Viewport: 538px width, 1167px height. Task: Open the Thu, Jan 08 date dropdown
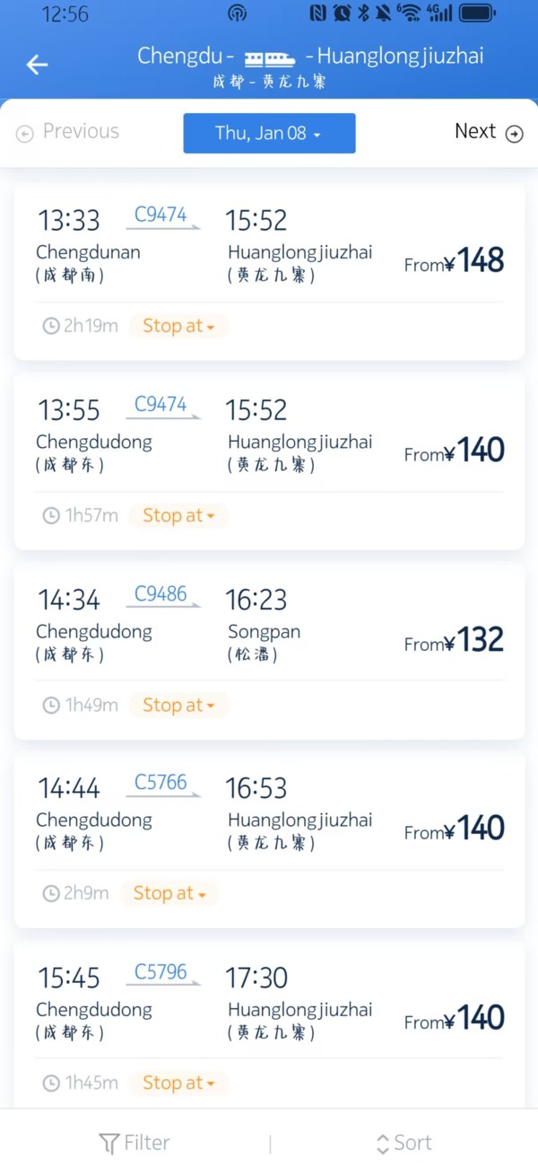pyautogui.click(x=269, y=133)
